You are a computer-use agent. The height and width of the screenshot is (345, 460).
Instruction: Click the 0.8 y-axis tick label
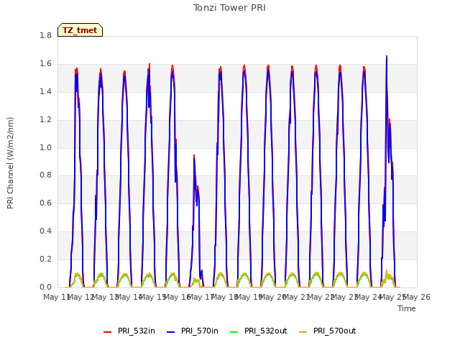coord(45,175)
